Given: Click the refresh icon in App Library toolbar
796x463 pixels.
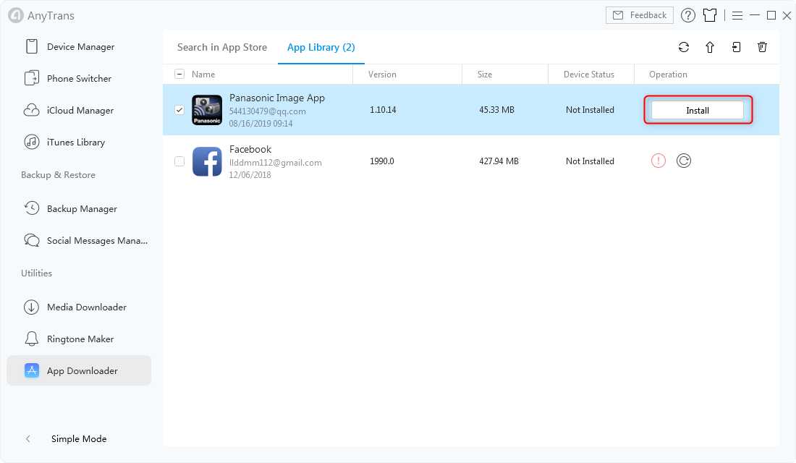Looking at the screenshot, I should tap(684, 47).
